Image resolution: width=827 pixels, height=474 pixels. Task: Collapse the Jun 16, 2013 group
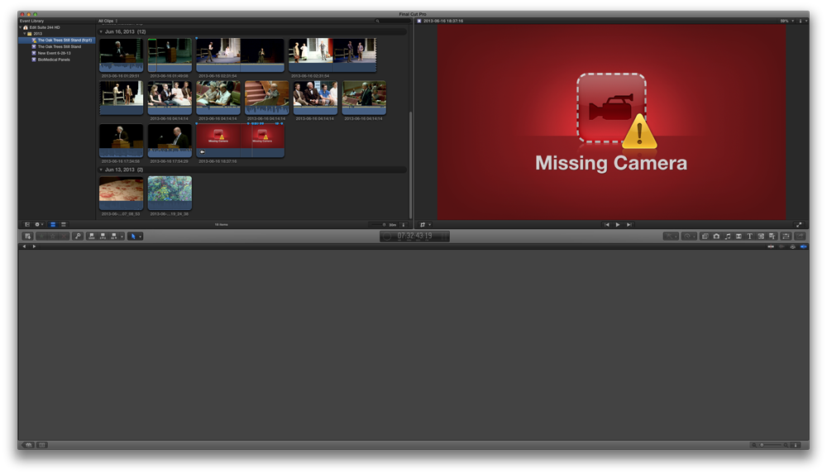pos(101,31)
